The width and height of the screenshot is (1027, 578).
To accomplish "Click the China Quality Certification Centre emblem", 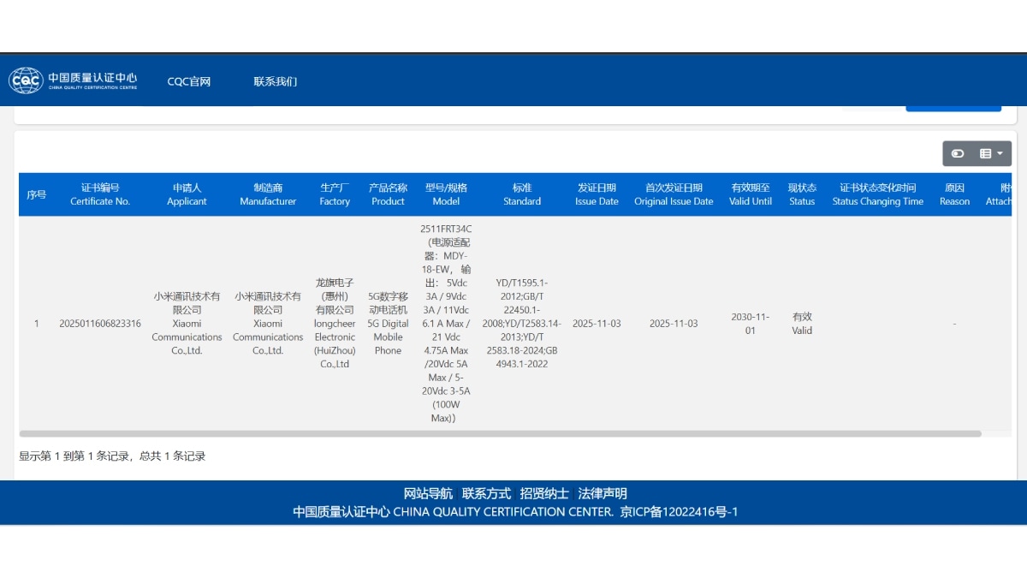I will (x=26, y=80).
